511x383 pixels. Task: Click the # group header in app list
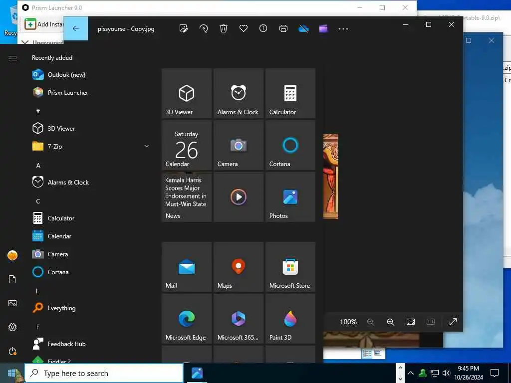click(x=38, y=111)
